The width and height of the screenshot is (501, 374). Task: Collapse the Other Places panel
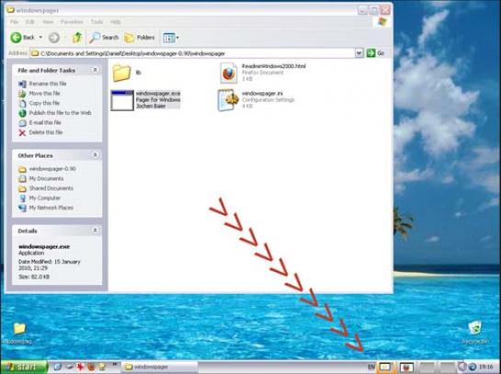(x=95, y=155)
